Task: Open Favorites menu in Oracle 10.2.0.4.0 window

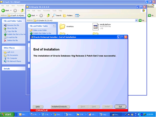Action: coord(47,11)
